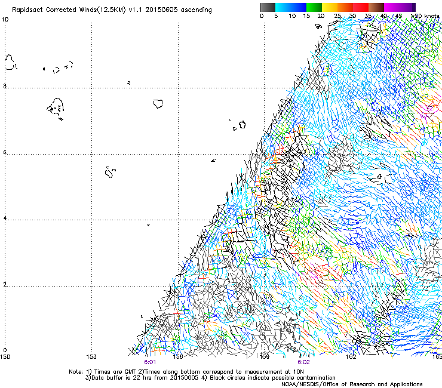This screenshot has width=442, height=388.
Task: Click the NOAA/NESDIS credit line
Action: click(x=352, y=384)
